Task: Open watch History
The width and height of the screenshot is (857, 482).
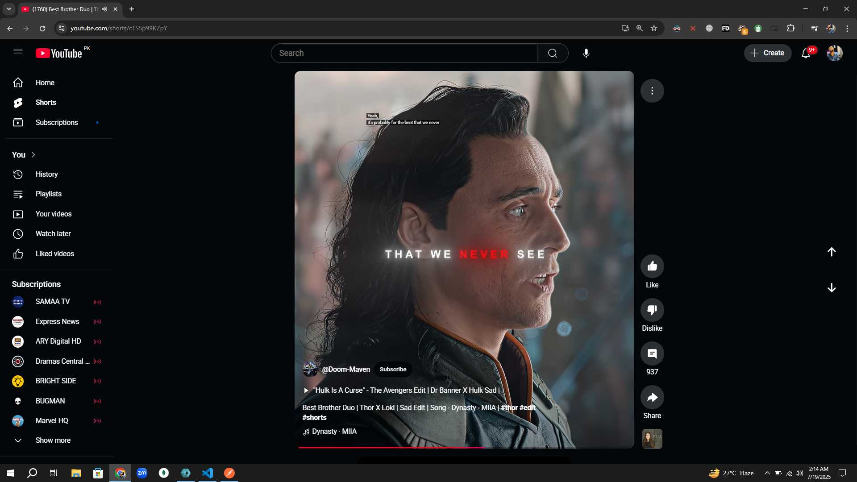Action: point(57,175)
